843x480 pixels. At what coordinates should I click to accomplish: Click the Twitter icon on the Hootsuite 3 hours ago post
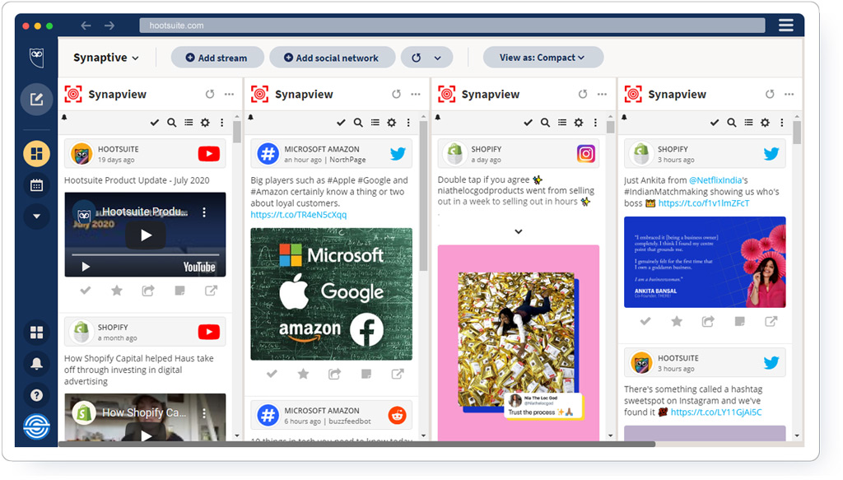pos(771,363)
